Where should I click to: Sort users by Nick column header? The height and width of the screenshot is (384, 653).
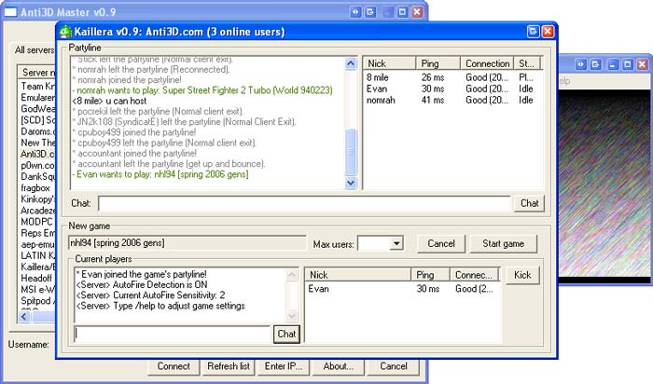pos(389,63)
